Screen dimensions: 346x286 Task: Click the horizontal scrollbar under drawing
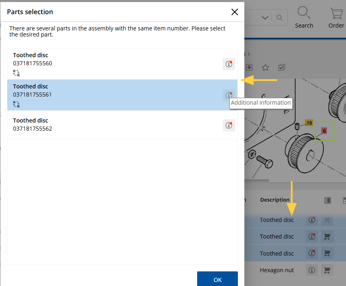(x=257, y=181)
